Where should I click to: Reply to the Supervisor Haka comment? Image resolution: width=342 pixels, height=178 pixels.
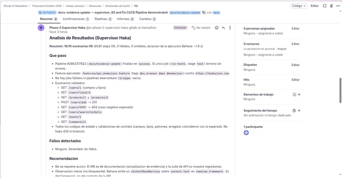point(223,28)
